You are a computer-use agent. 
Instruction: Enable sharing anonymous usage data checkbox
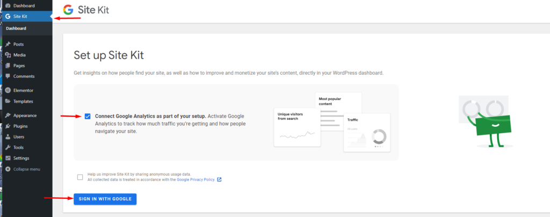[80, 177]
